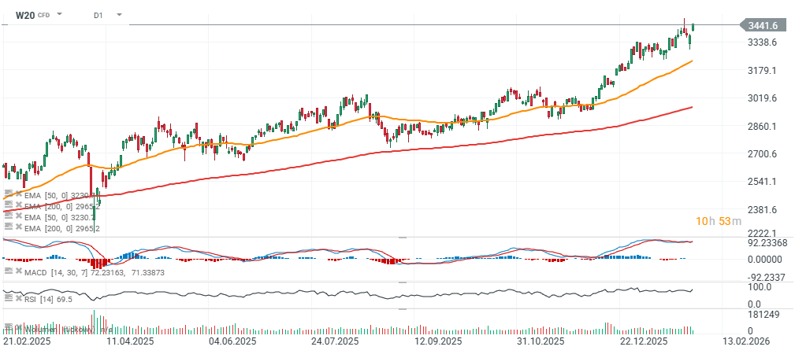Delete the RSI indicator using its X
The image size is (795, 354).
coord(17,299)
